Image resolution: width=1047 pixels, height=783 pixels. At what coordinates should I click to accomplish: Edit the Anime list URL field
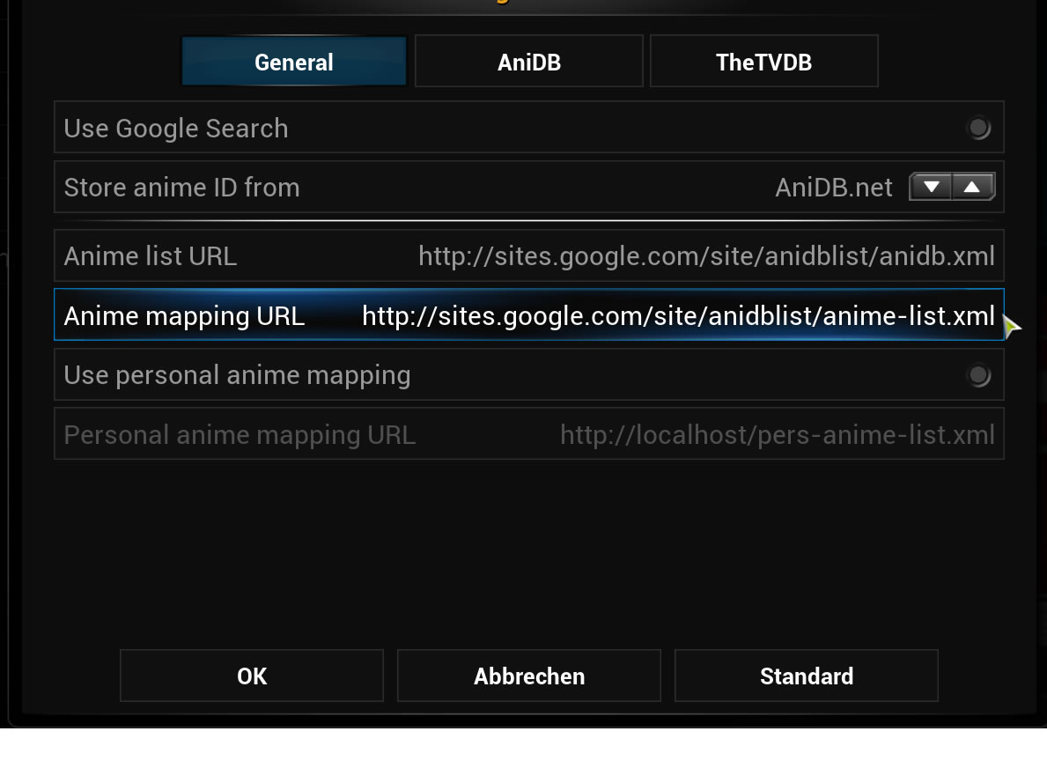tap(529, 256)
